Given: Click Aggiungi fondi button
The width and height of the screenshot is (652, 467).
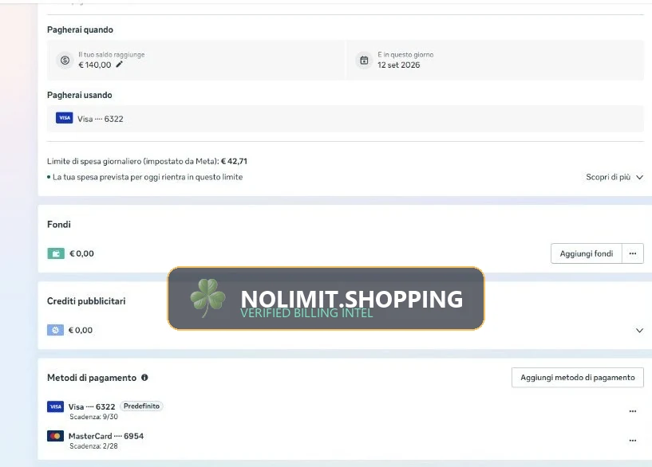Looking at the screenshot, I should click(x=587, y=253).
